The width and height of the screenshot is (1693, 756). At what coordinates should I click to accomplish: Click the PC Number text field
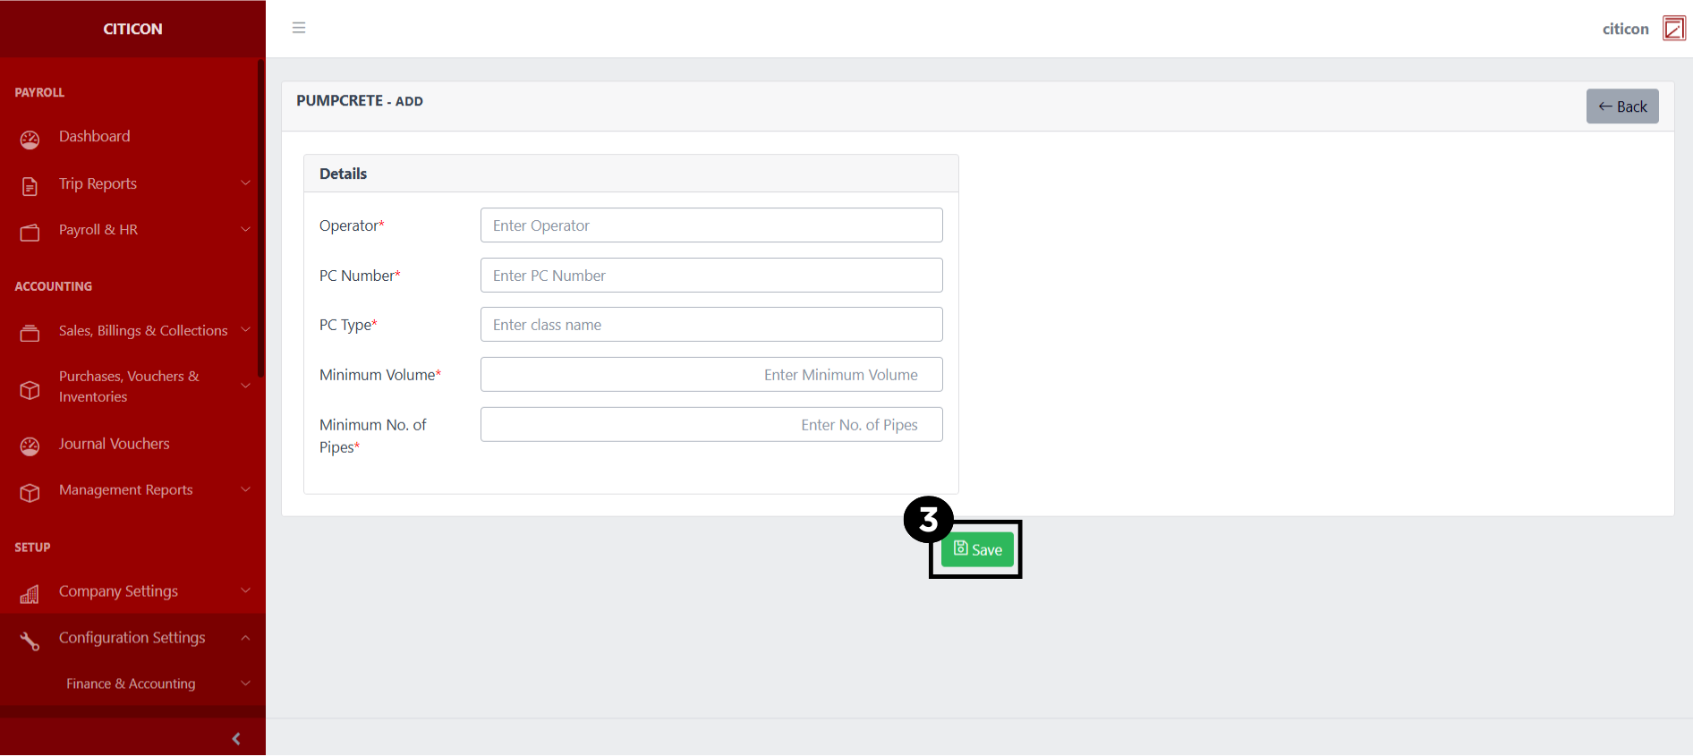(x=711, y=276)
